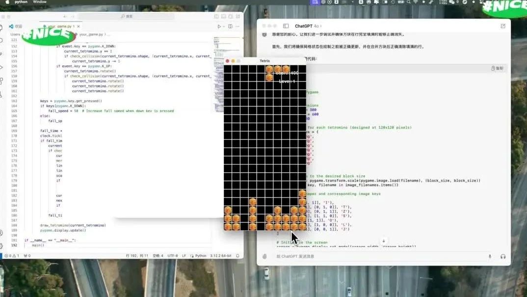
Task: Select 3.12.2 64-bit Python interpreter
Action: (x=221, y=256)
